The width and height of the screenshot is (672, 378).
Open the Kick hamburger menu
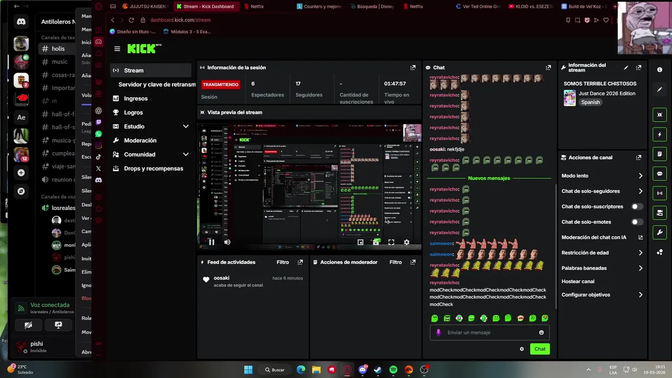click(117, 49)
